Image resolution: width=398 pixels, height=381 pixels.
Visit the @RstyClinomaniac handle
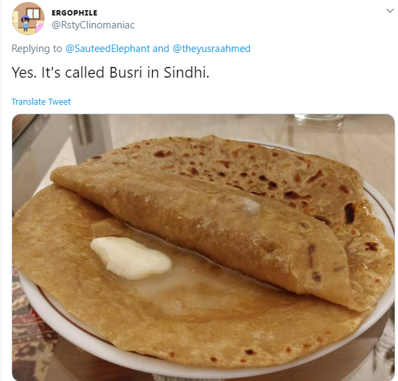pyautogui.click(x=93, y=25)
